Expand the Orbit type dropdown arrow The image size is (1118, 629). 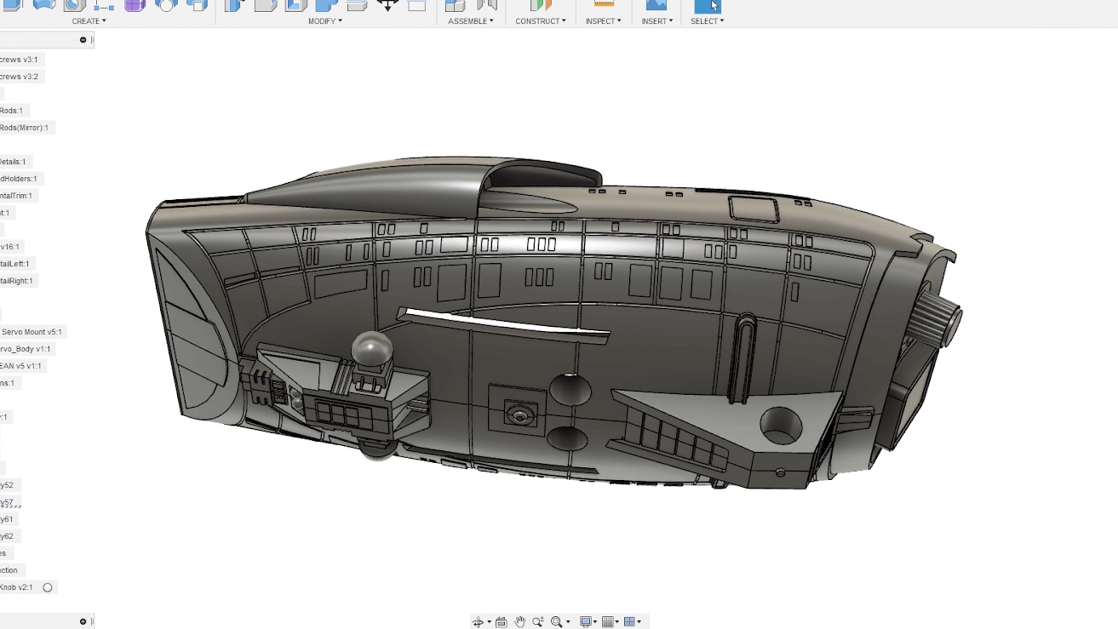tap(489, 622)
